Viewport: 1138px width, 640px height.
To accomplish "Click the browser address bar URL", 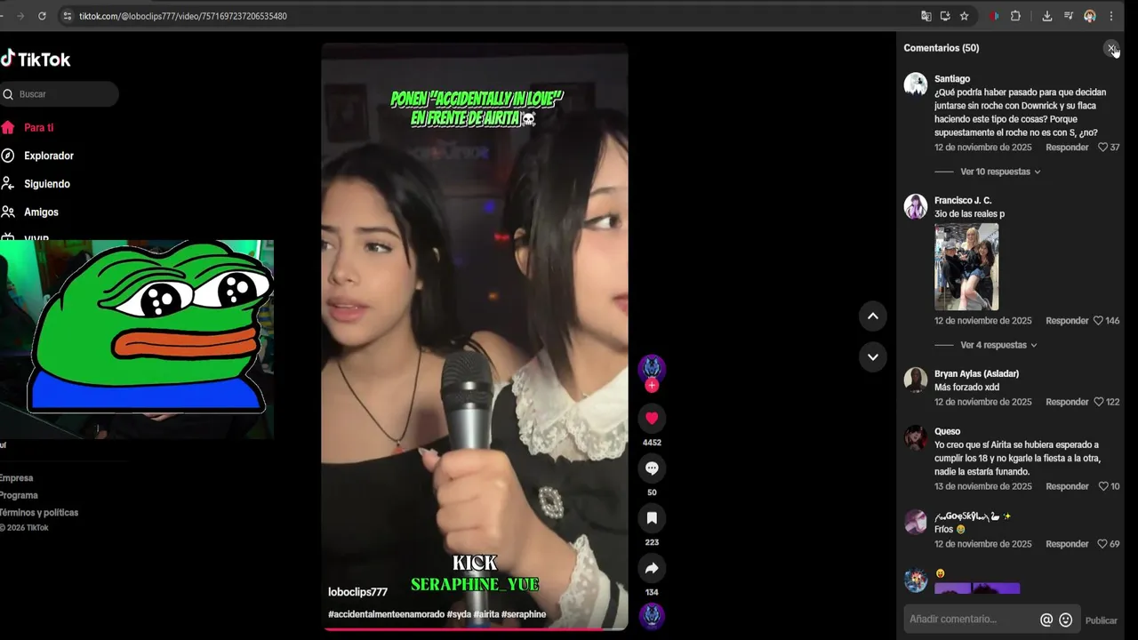I will tap(183, 16).
